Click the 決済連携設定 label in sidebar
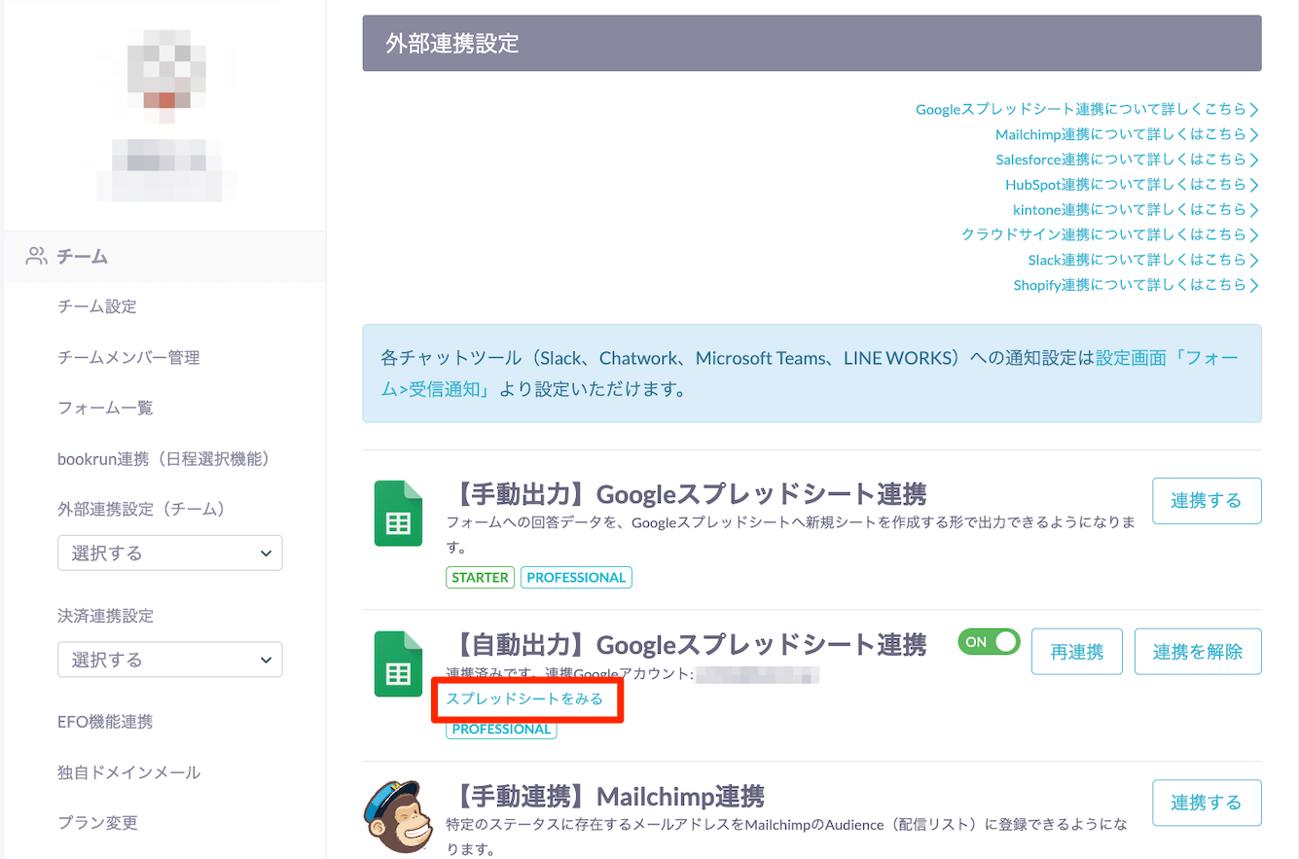Screen dimensions: 1299x859 105,616
